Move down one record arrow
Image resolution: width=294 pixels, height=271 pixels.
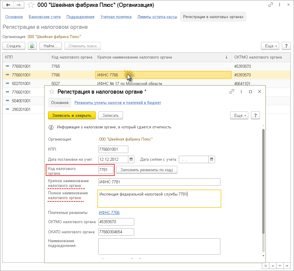280,266
